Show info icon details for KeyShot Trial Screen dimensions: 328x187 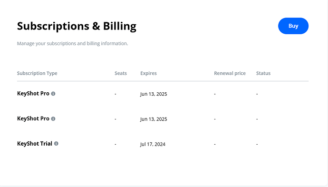click(x=56, y=144)
